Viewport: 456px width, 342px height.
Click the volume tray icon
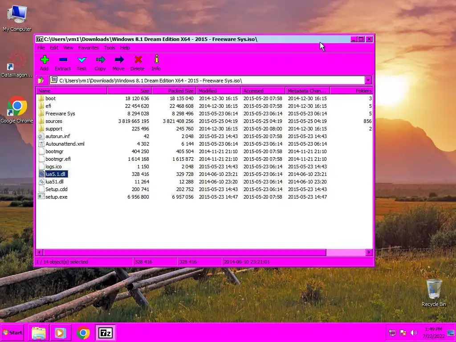point(413,332)
